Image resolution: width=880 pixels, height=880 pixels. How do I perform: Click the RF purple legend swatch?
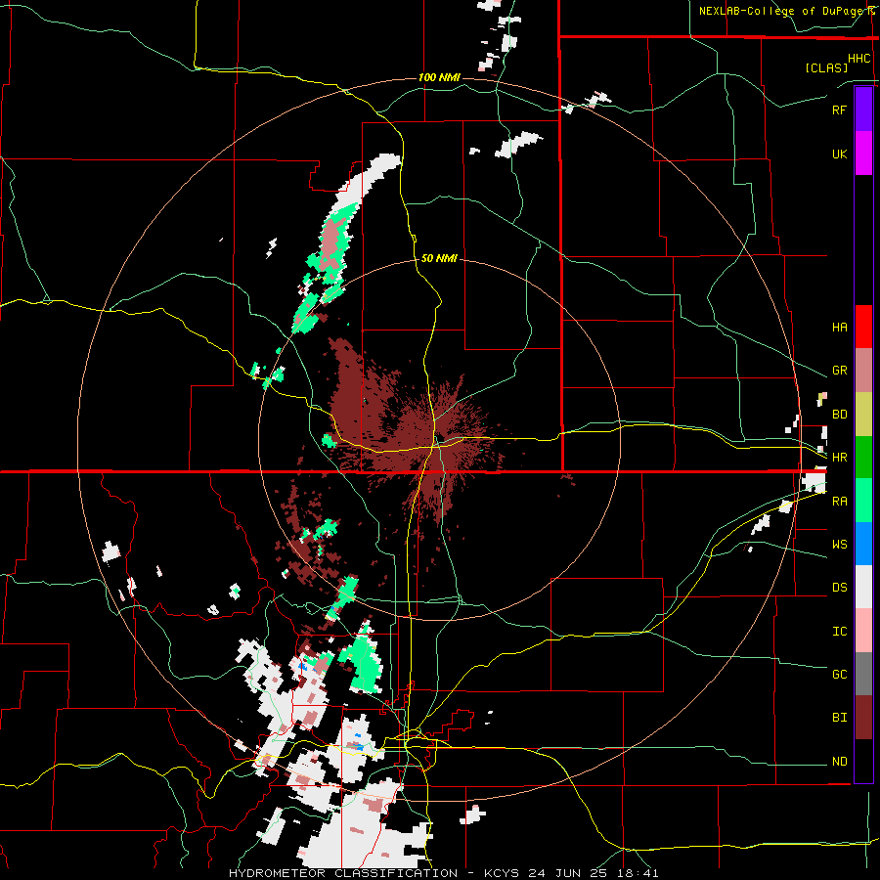click(863, 110)
